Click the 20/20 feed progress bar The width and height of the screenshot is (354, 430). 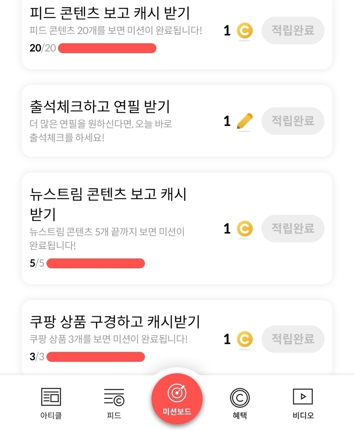(107, 48)
